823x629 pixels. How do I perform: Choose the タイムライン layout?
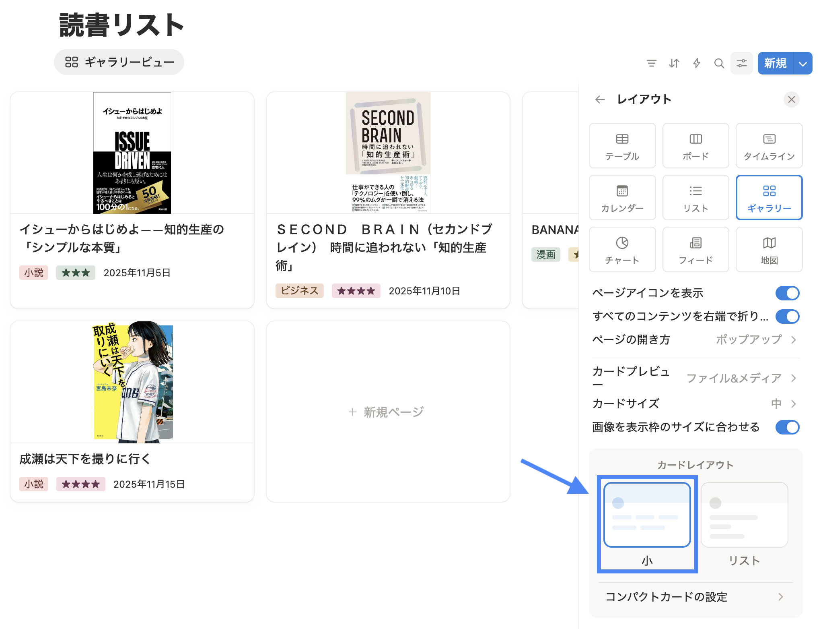pos(769,146)
